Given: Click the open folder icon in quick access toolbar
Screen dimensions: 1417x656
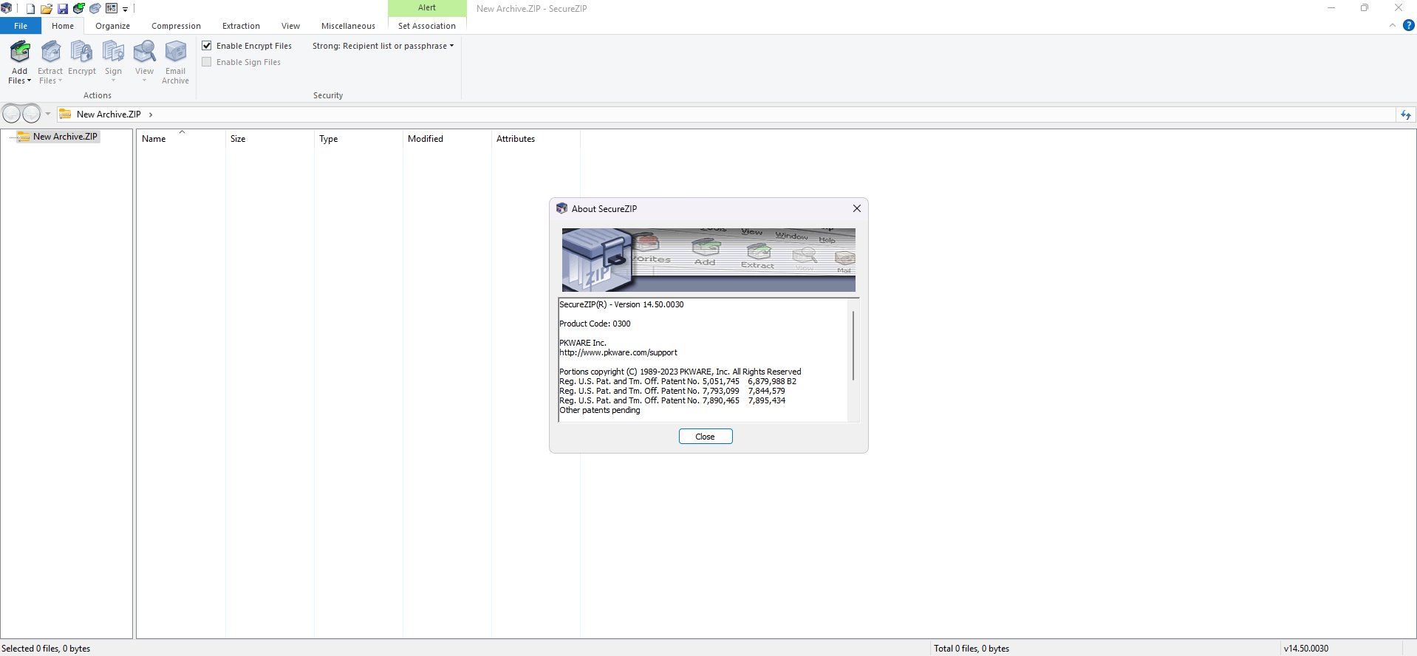Looking at the screenshot, I should [47, 9].
